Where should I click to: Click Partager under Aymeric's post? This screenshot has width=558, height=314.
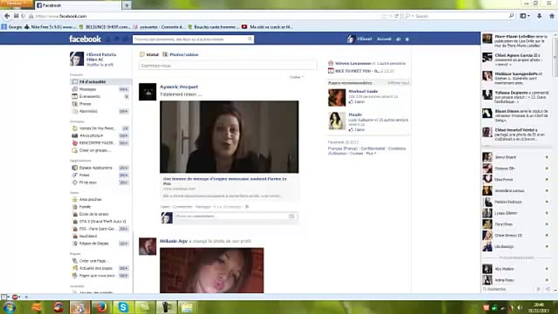203,207
